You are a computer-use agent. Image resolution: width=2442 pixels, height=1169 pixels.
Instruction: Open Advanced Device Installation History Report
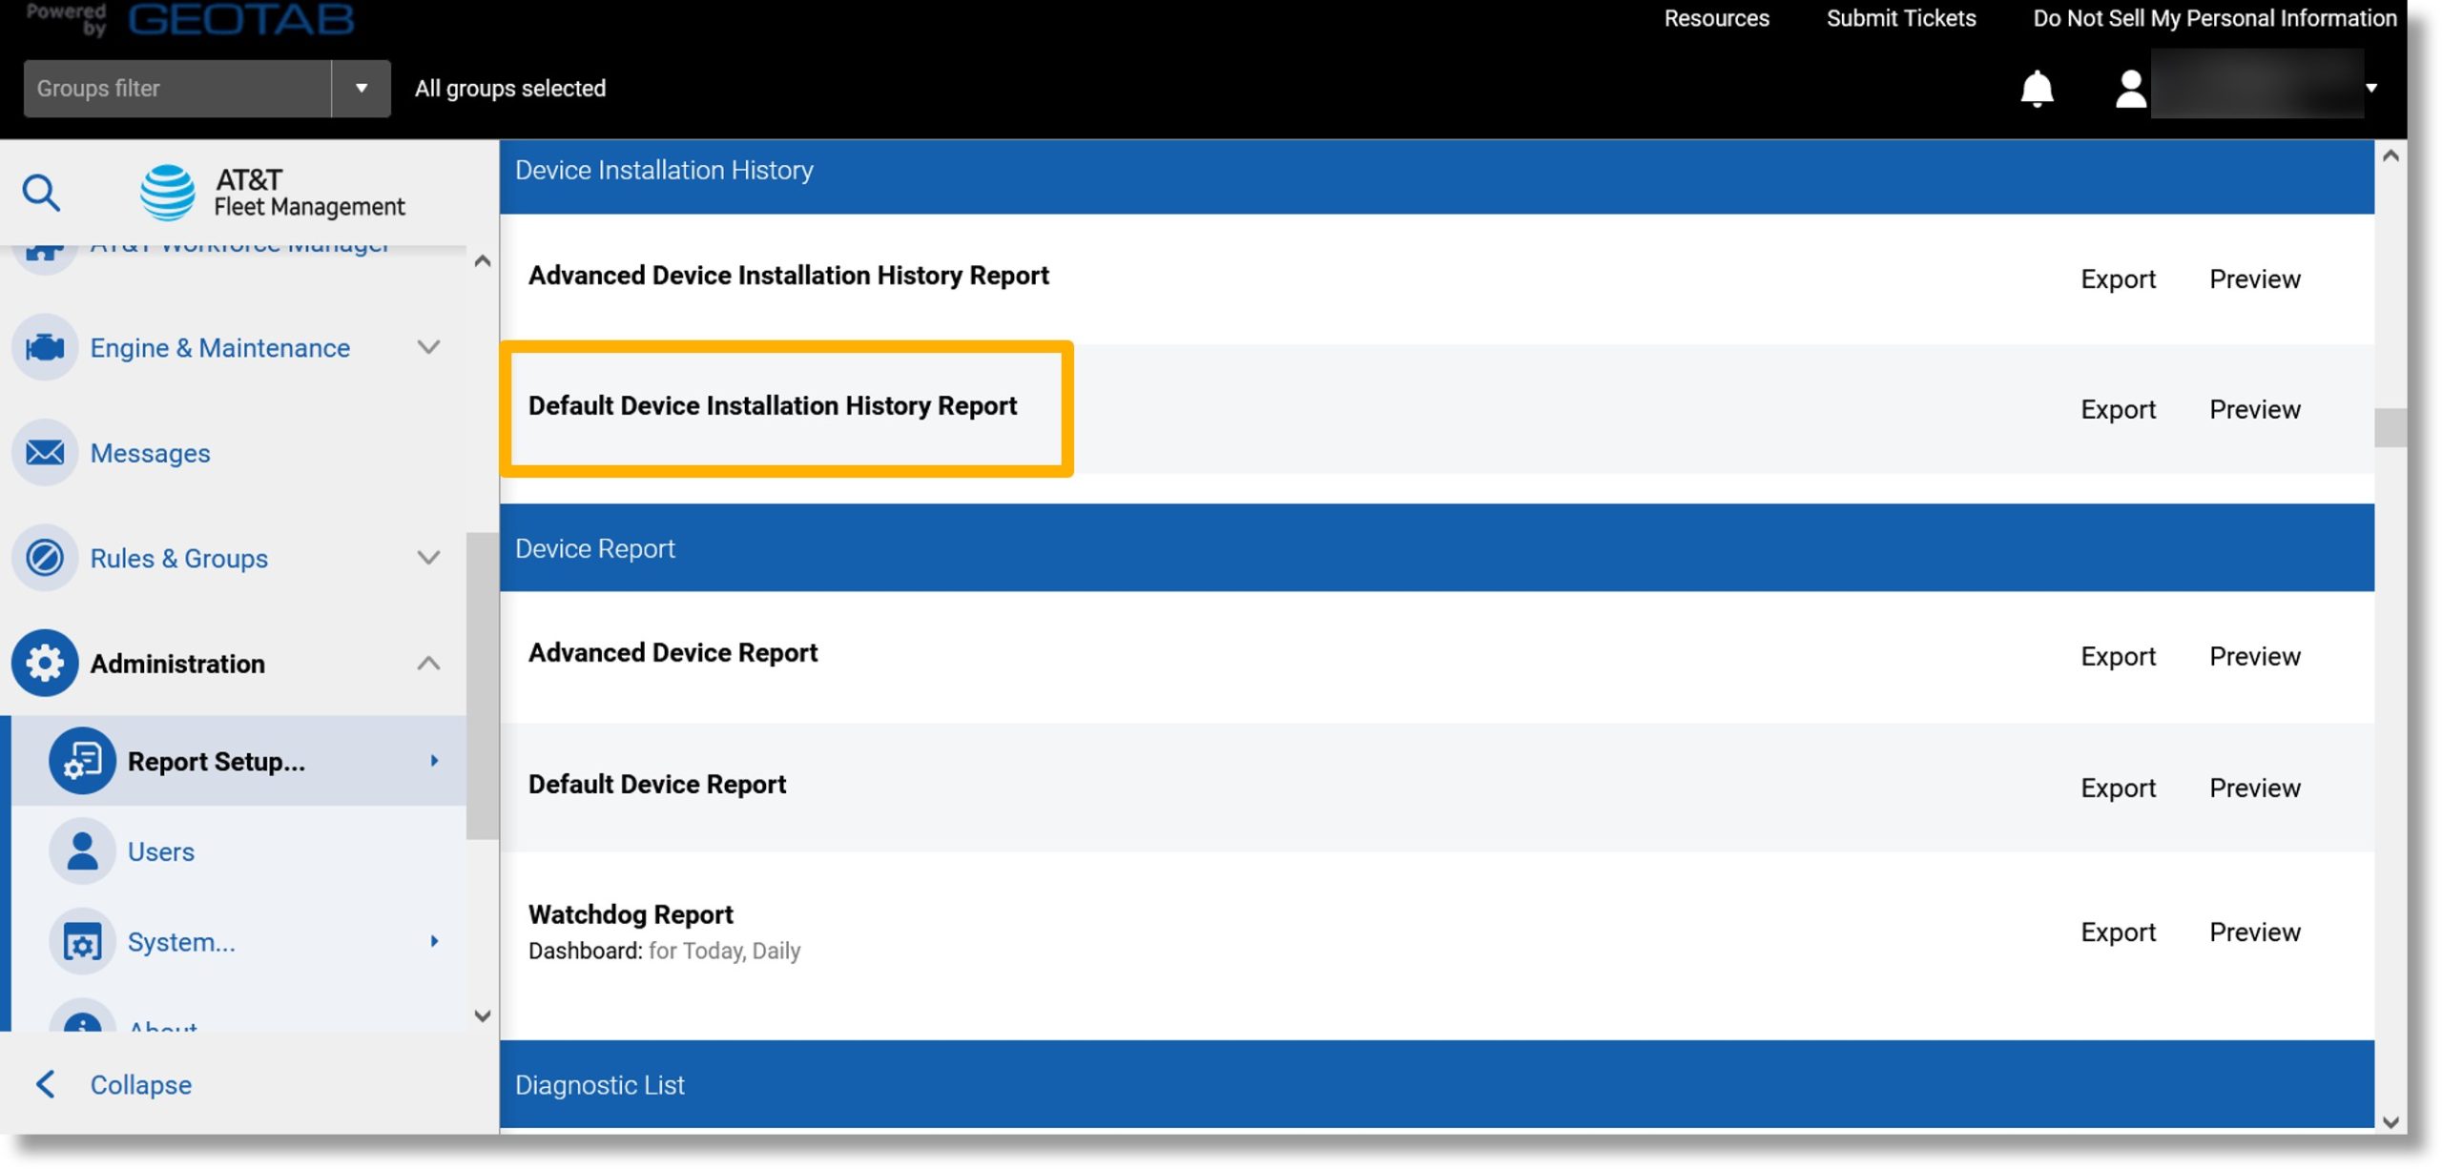pos(788,276)
